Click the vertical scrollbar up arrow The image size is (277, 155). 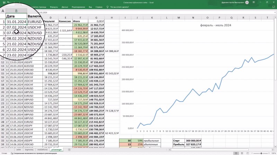(275, 17)
